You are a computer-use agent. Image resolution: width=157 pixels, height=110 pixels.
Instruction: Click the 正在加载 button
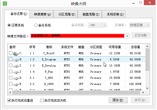[141, 35]
